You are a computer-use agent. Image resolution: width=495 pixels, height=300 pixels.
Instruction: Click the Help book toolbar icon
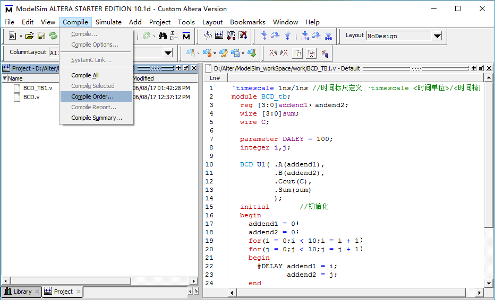(x=231, y=36)
